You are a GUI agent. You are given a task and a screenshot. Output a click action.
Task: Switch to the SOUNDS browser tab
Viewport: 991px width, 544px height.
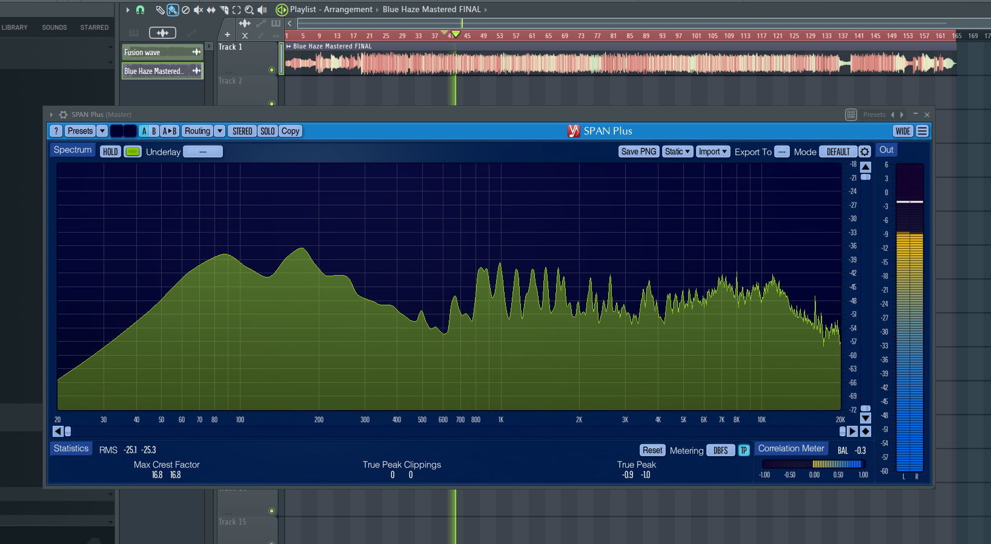(54, 27)
